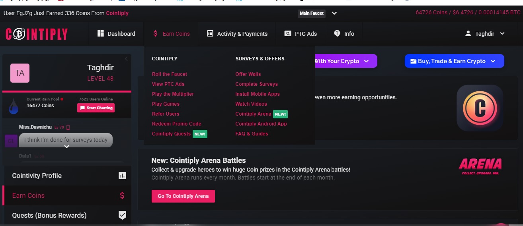
Task: Open Activity & Payments menu
Action: point(237,34)
